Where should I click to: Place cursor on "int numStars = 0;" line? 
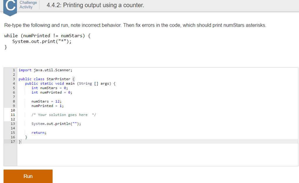50,88
